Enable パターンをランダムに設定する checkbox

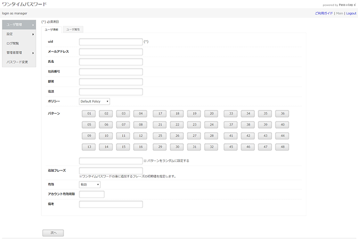click(145, 161)
